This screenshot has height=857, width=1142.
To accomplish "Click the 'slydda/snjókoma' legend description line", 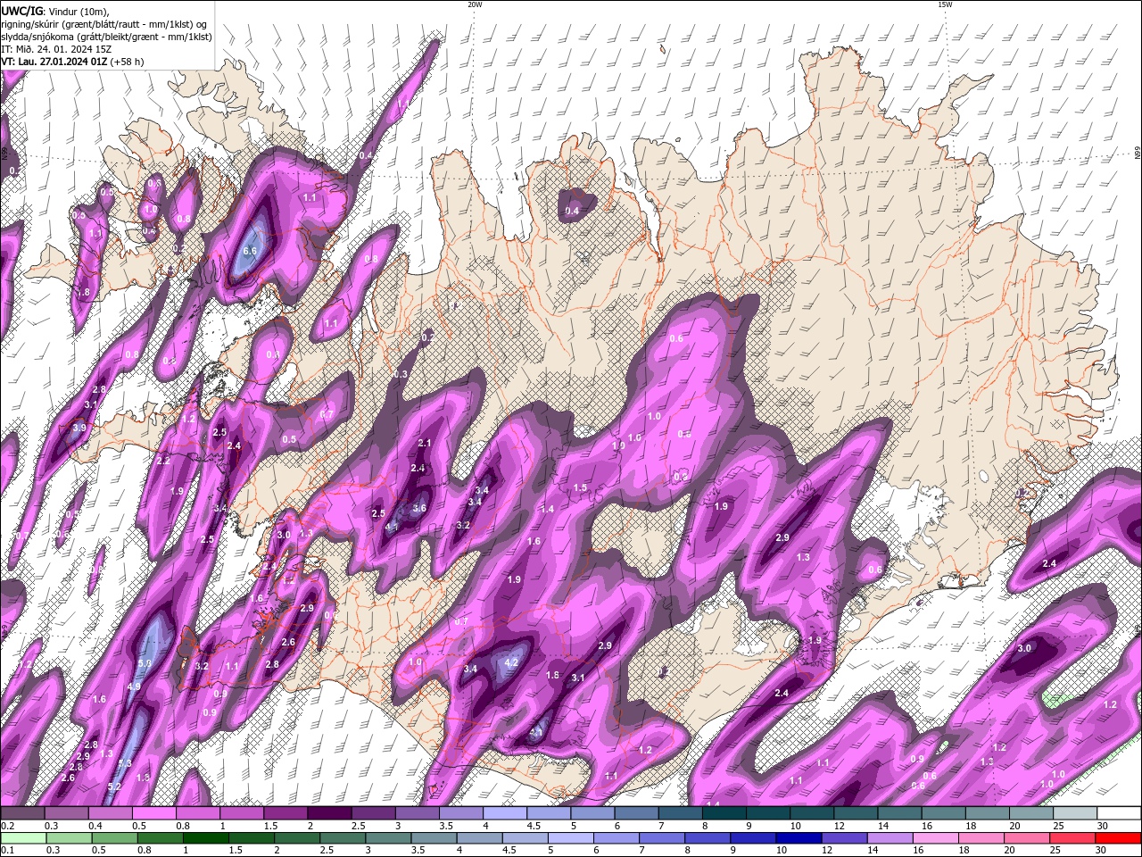I will [x=106, y=37].
